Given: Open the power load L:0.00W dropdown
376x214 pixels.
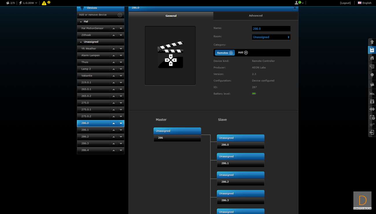Looking at the screenshot, I should coord(28,3).
